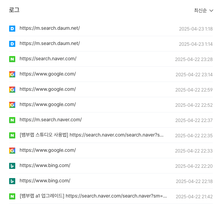Open the google.com link logged at 22:59

48,89
